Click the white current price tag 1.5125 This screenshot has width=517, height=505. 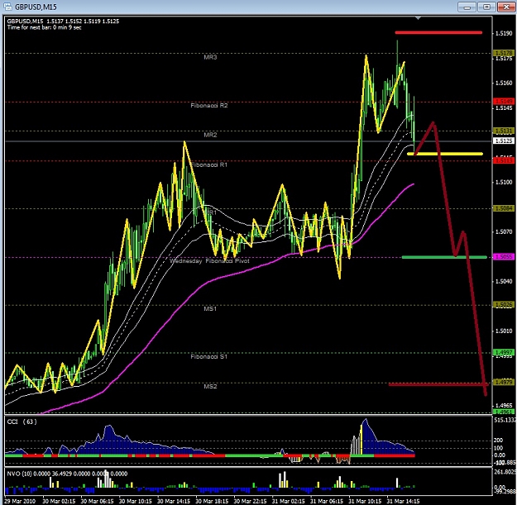click(504, 141)
